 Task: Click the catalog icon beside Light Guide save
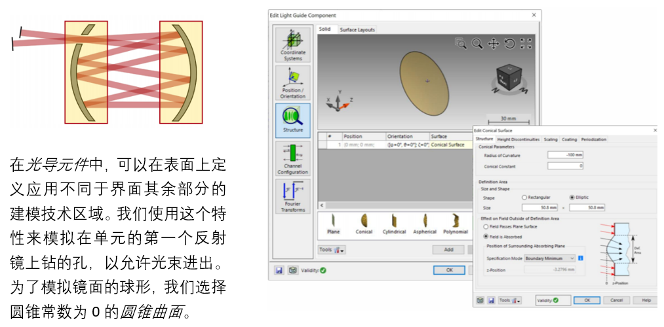pyautogui.click(x=292, y=270)
